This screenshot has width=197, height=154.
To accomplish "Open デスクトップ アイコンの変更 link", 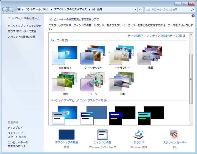I will pos(24,26).
